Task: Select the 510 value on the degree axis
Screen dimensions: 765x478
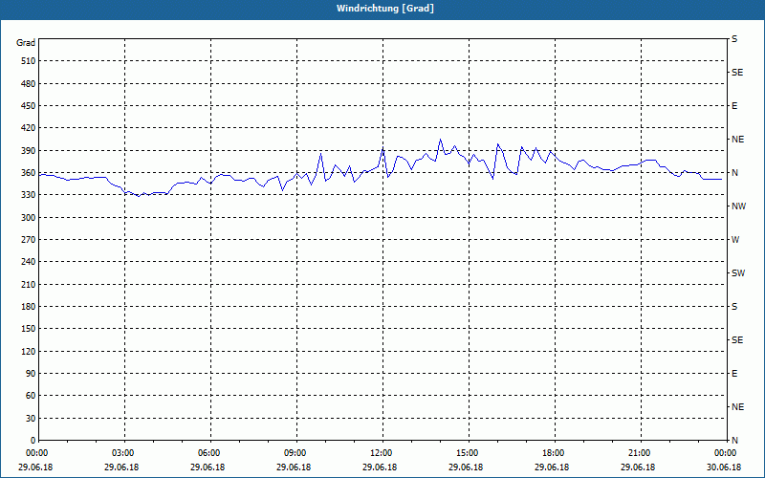Action: (x=29, y=61)
